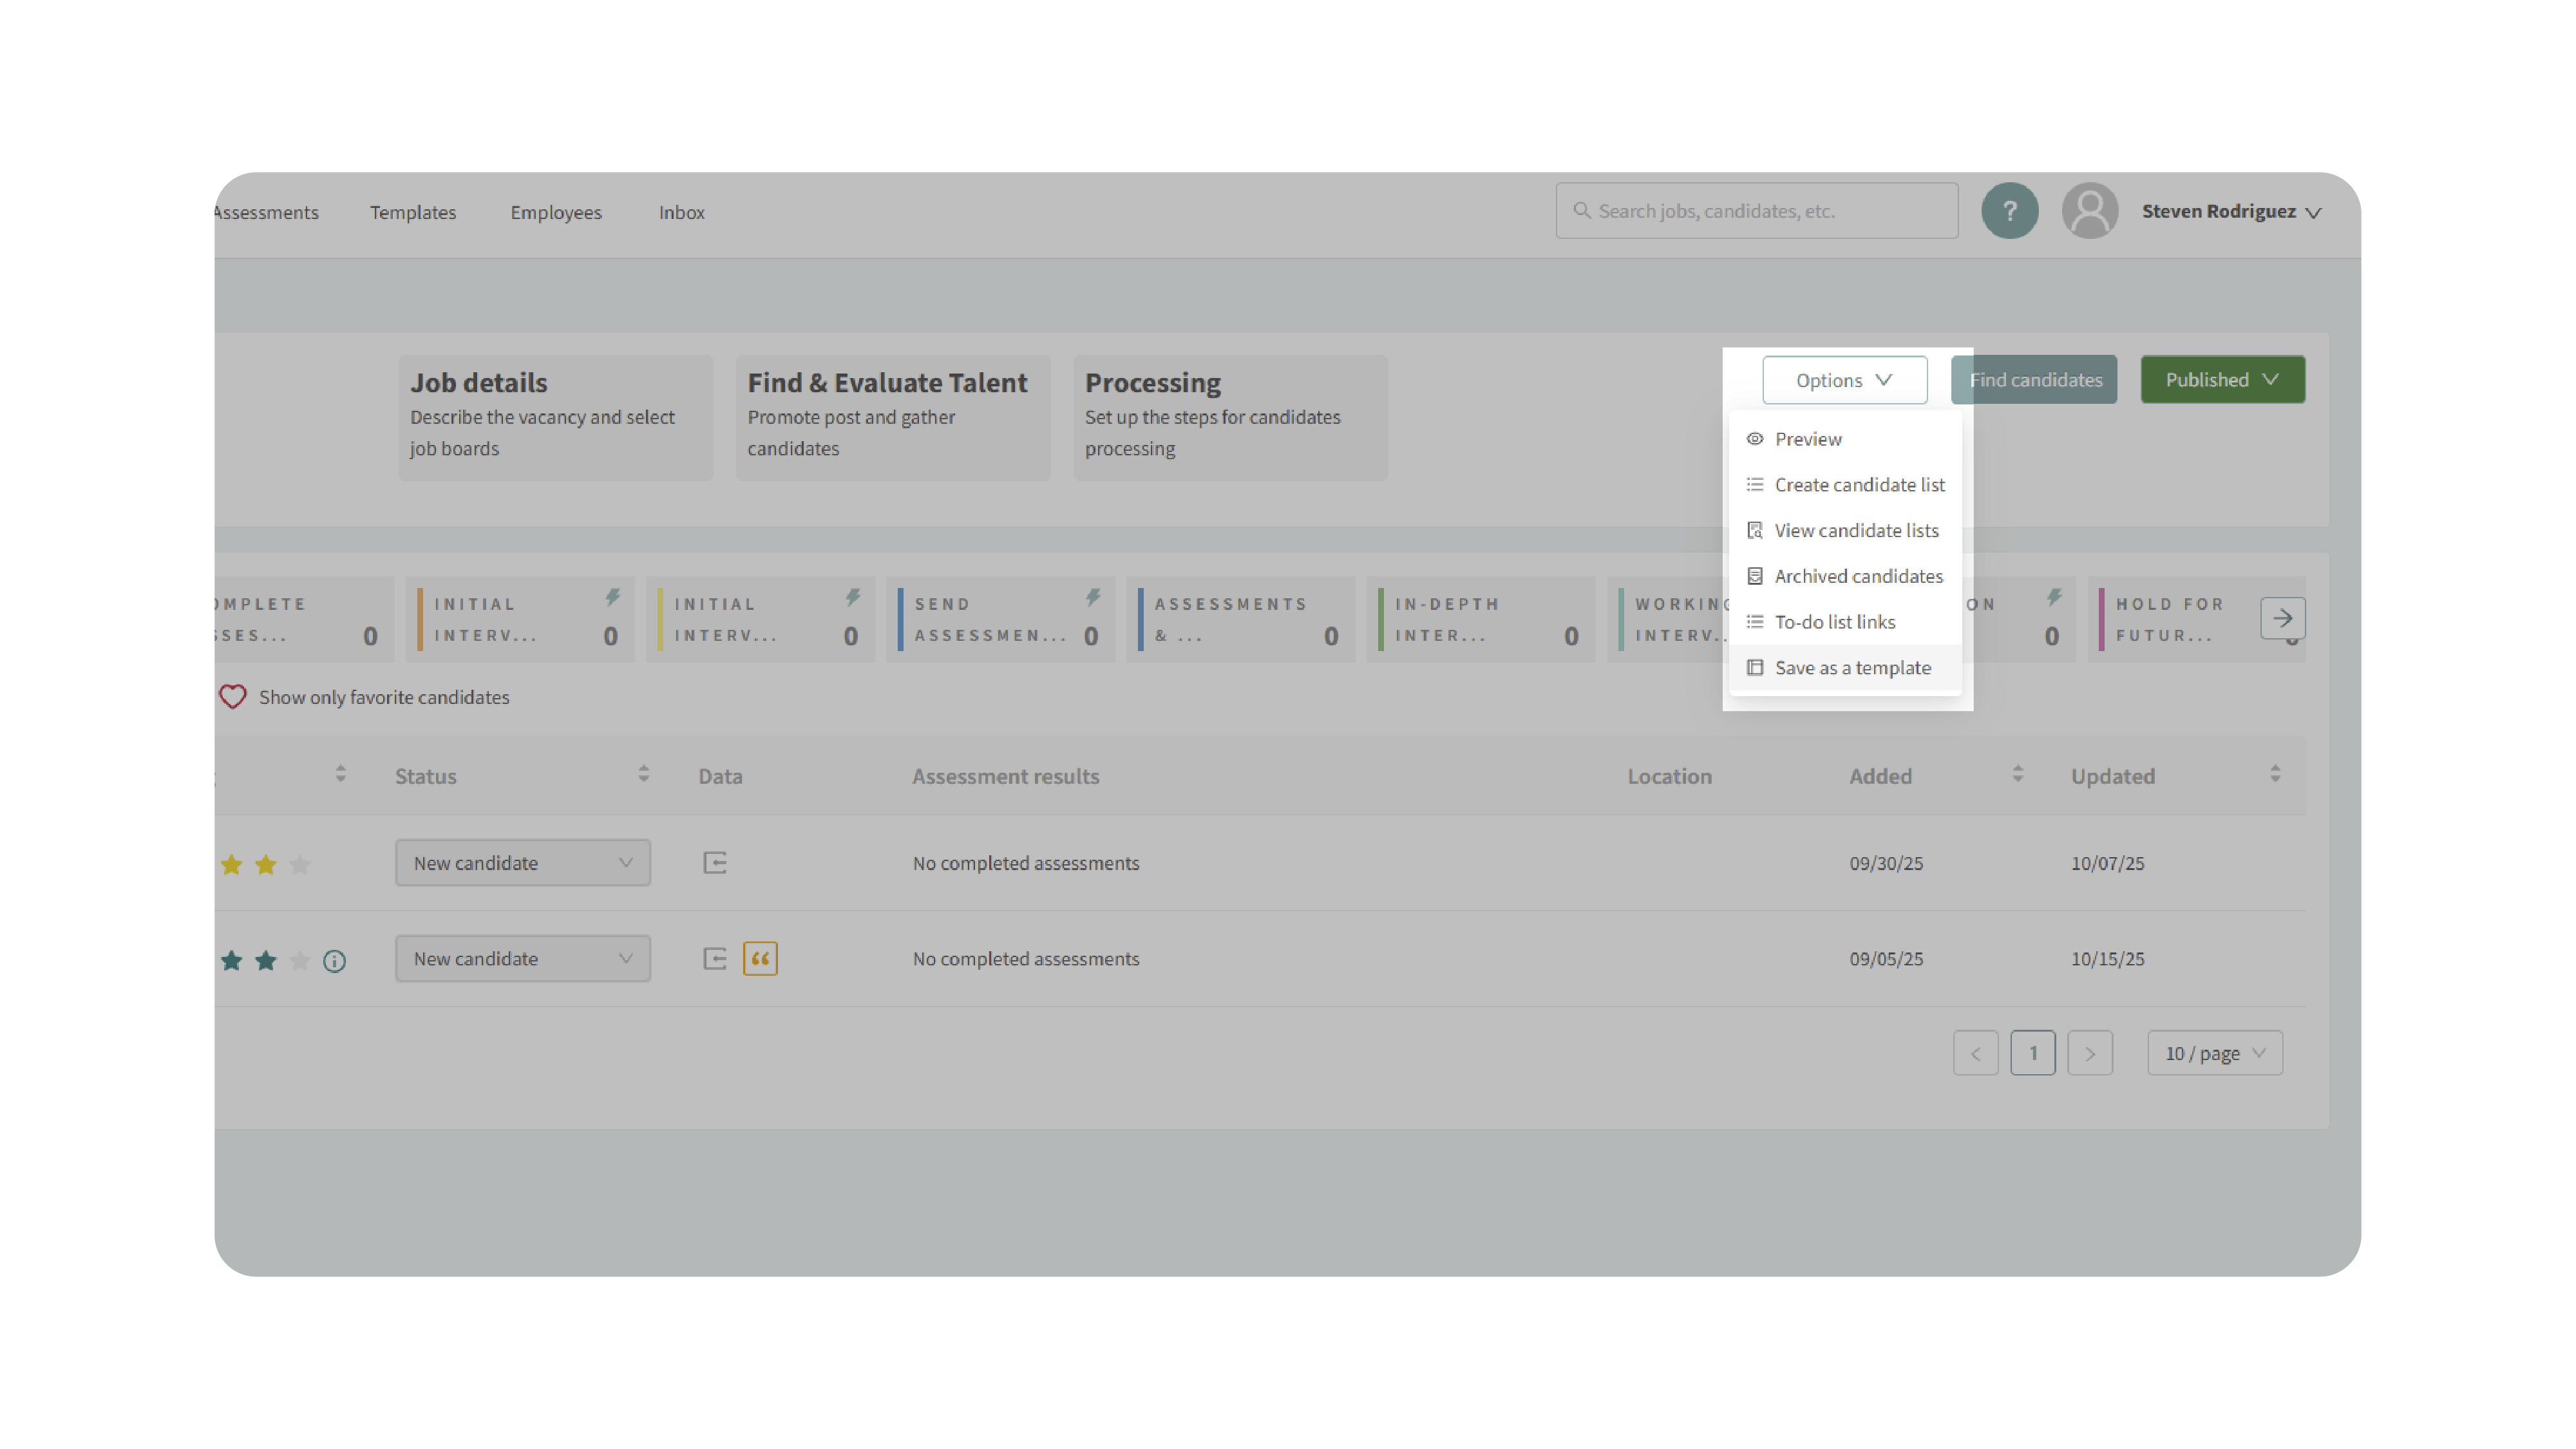2576x1449 pixels.
Task: Set third star rating for second candidate
Action: [x=300, y=960]
